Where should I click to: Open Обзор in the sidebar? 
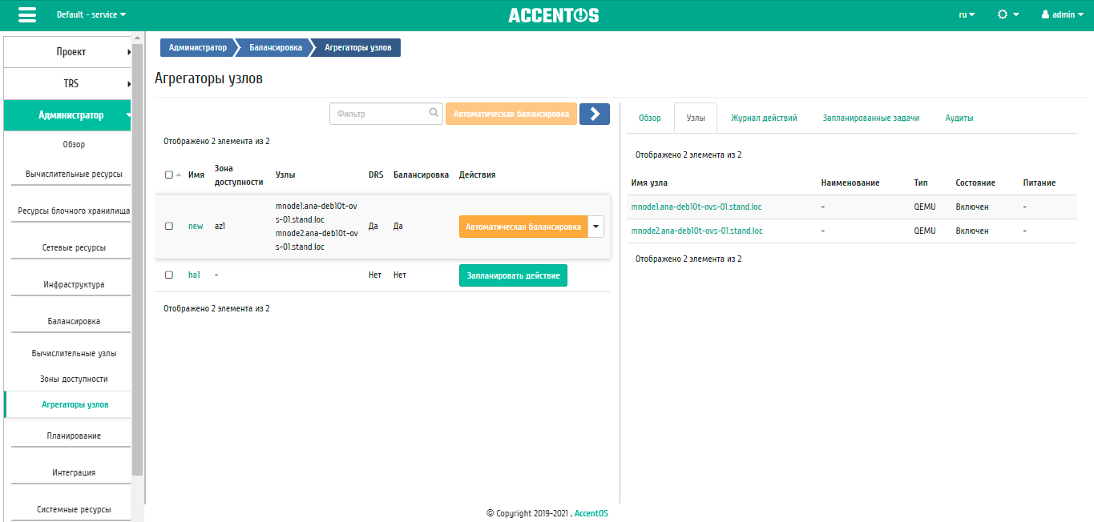(x=74, y=145)
